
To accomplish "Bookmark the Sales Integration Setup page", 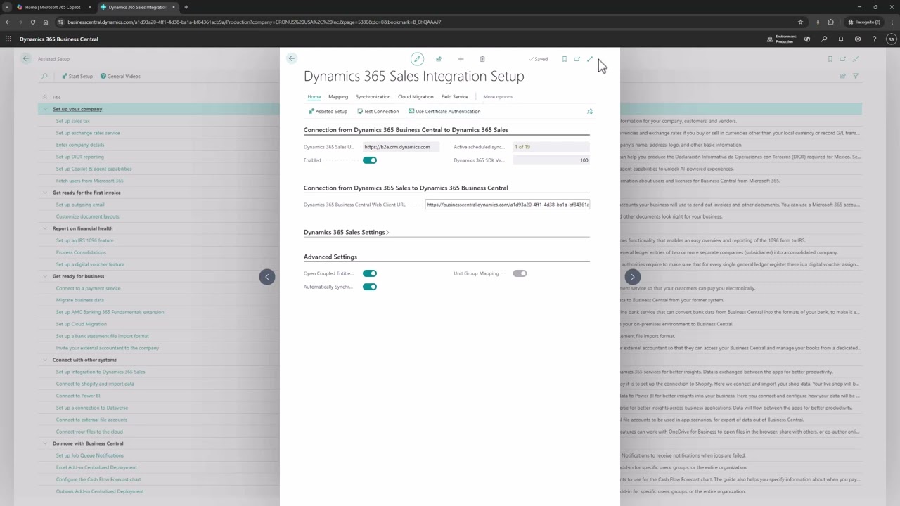I will pos(564,59).
